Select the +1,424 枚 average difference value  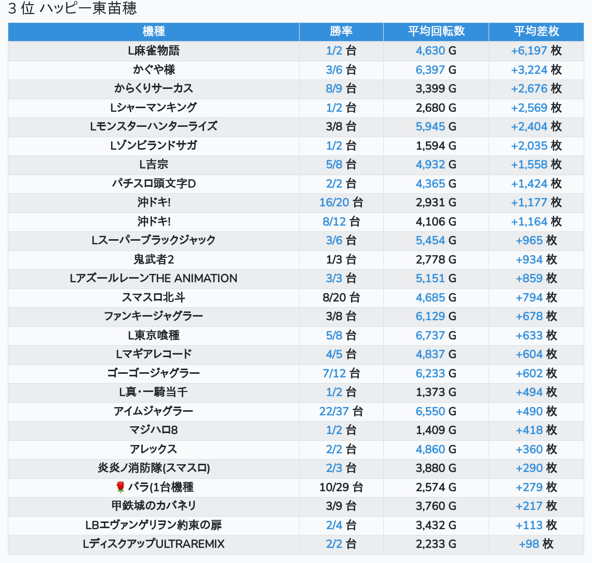pyautogui.click(x=536, y=184)
